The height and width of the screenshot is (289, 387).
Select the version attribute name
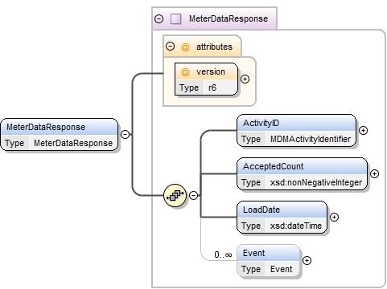(x=211, y=71)
